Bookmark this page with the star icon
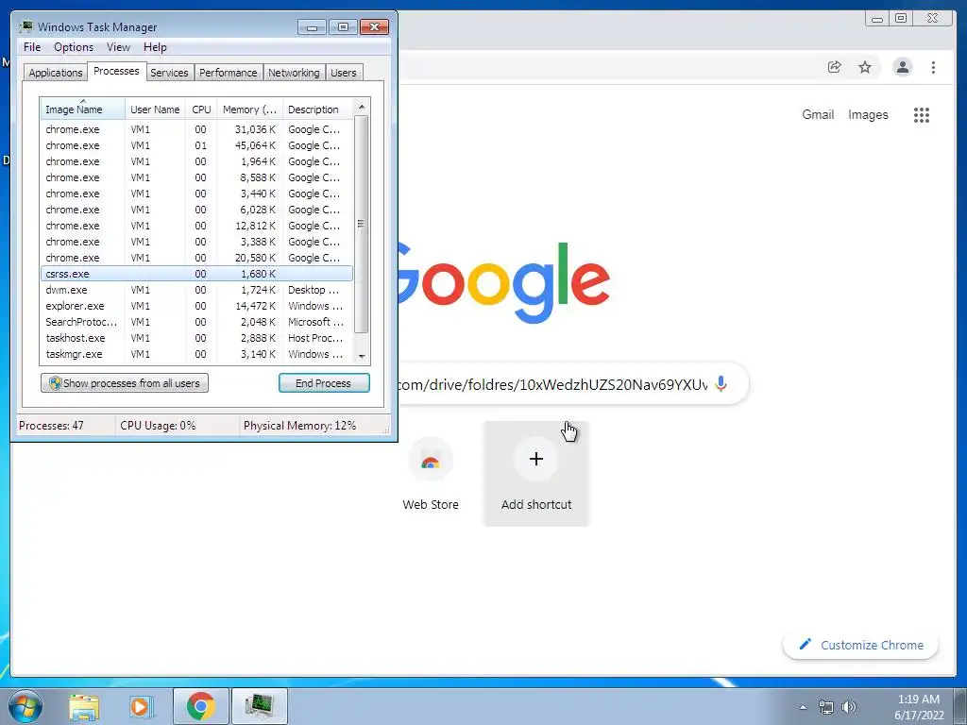The height and width of the screenshot is (725, 967). 865,67
